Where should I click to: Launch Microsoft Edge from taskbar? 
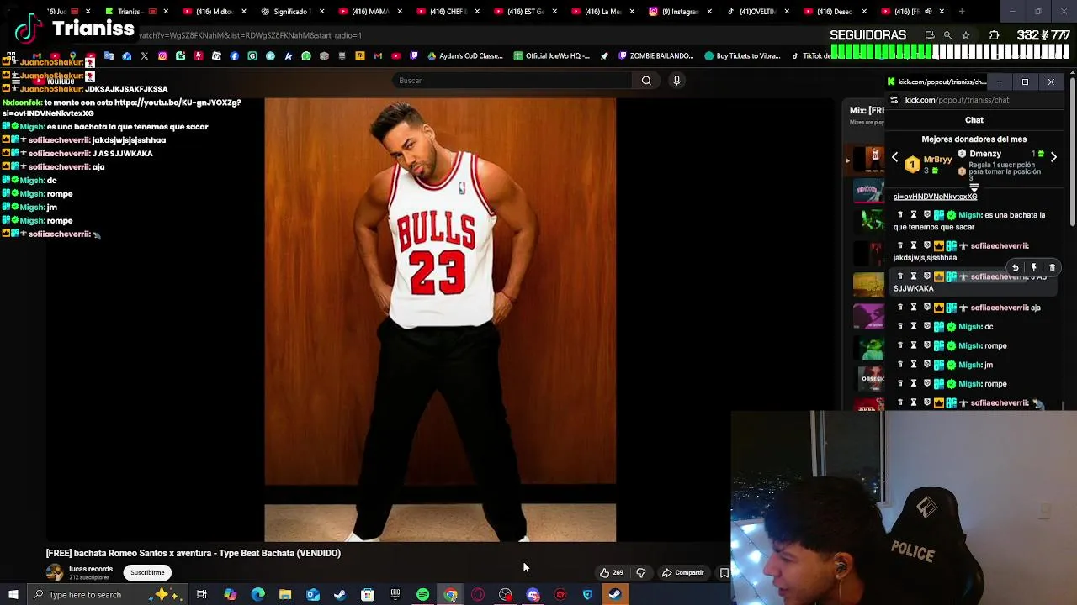257,595
